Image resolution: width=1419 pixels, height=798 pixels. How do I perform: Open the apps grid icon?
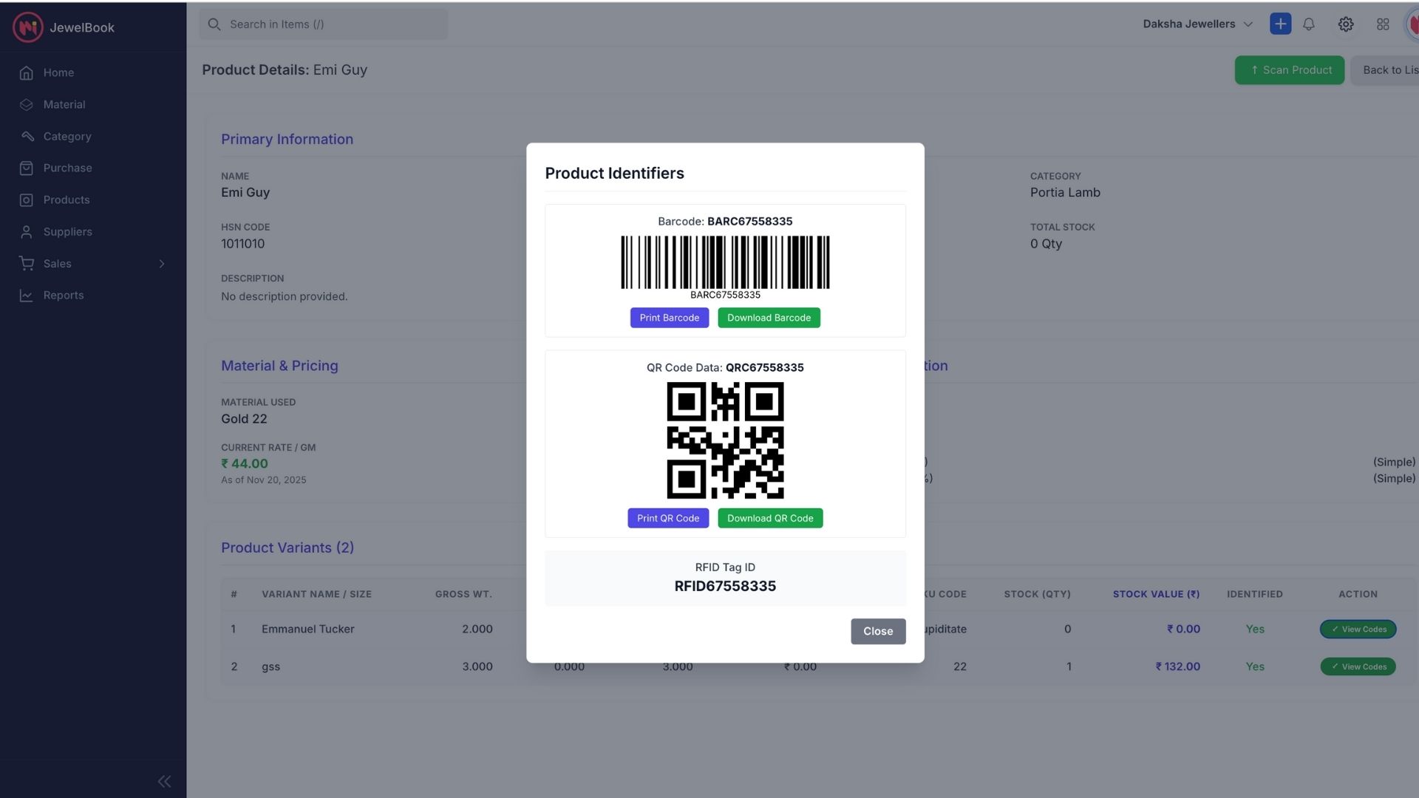pyautogui.click(x=1383, y=24)
